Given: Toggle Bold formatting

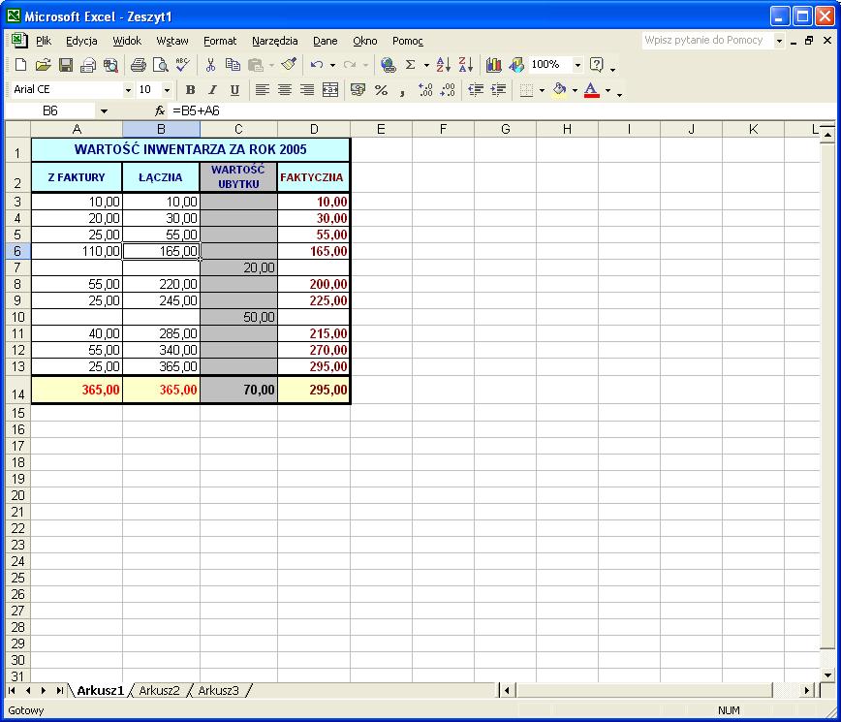Looking at the screenshot, I should 190,90.
